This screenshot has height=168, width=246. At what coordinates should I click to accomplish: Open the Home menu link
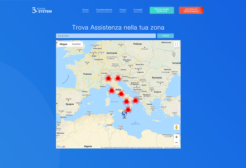tap(86, 10)
